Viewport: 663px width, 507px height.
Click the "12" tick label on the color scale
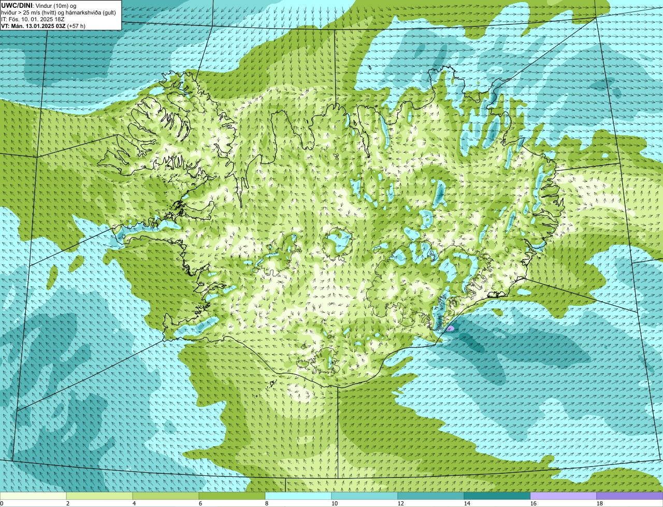(x=401, y=503)
